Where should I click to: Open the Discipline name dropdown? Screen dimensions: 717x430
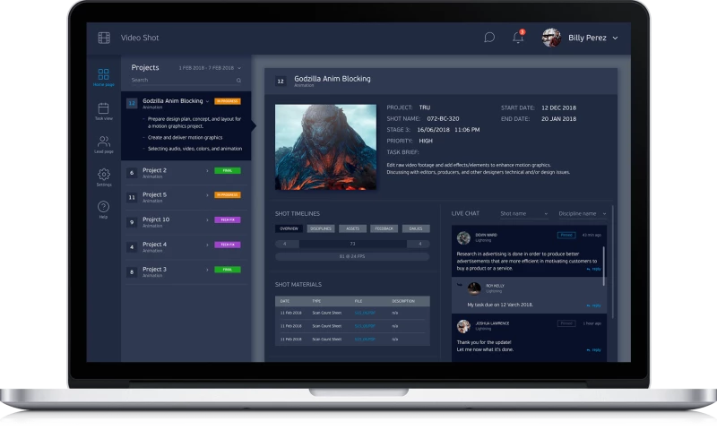[x=583, y=214]
